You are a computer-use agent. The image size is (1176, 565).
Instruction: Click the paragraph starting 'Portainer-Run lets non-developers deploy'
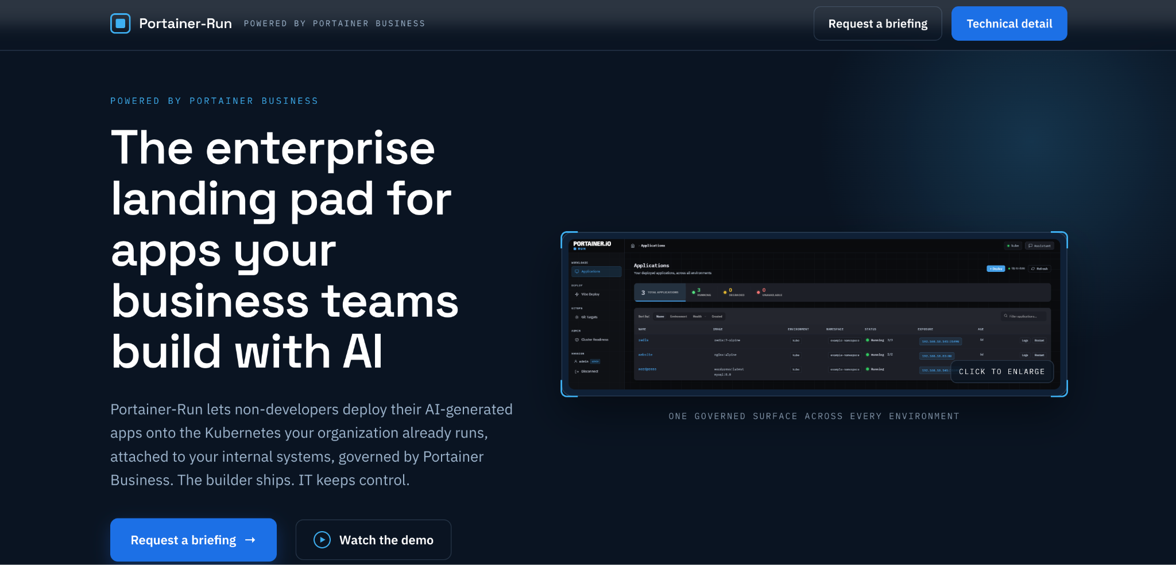tap(311, 445)
